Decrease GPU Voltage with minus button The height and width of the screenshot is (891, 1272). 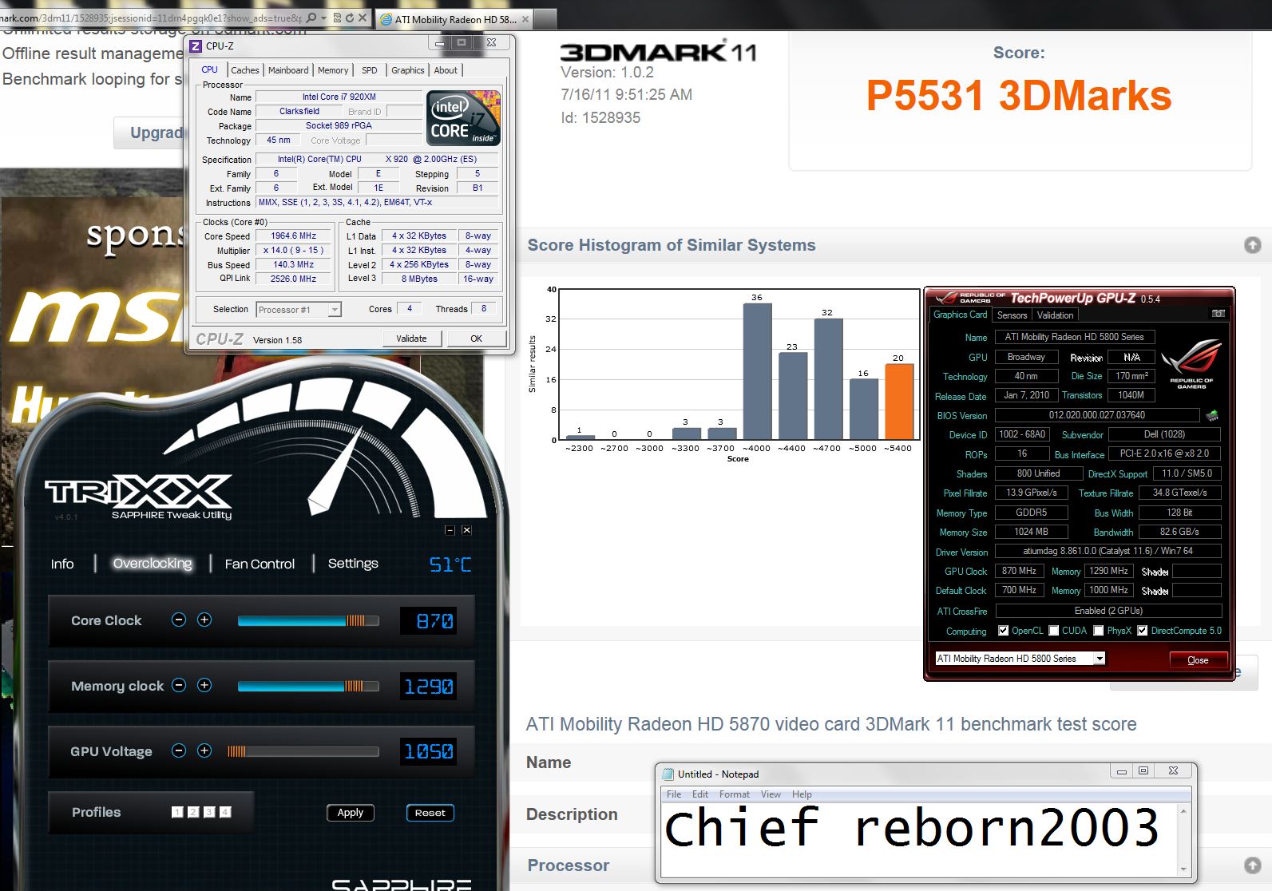pyautogui.click(x=179, y=750)
